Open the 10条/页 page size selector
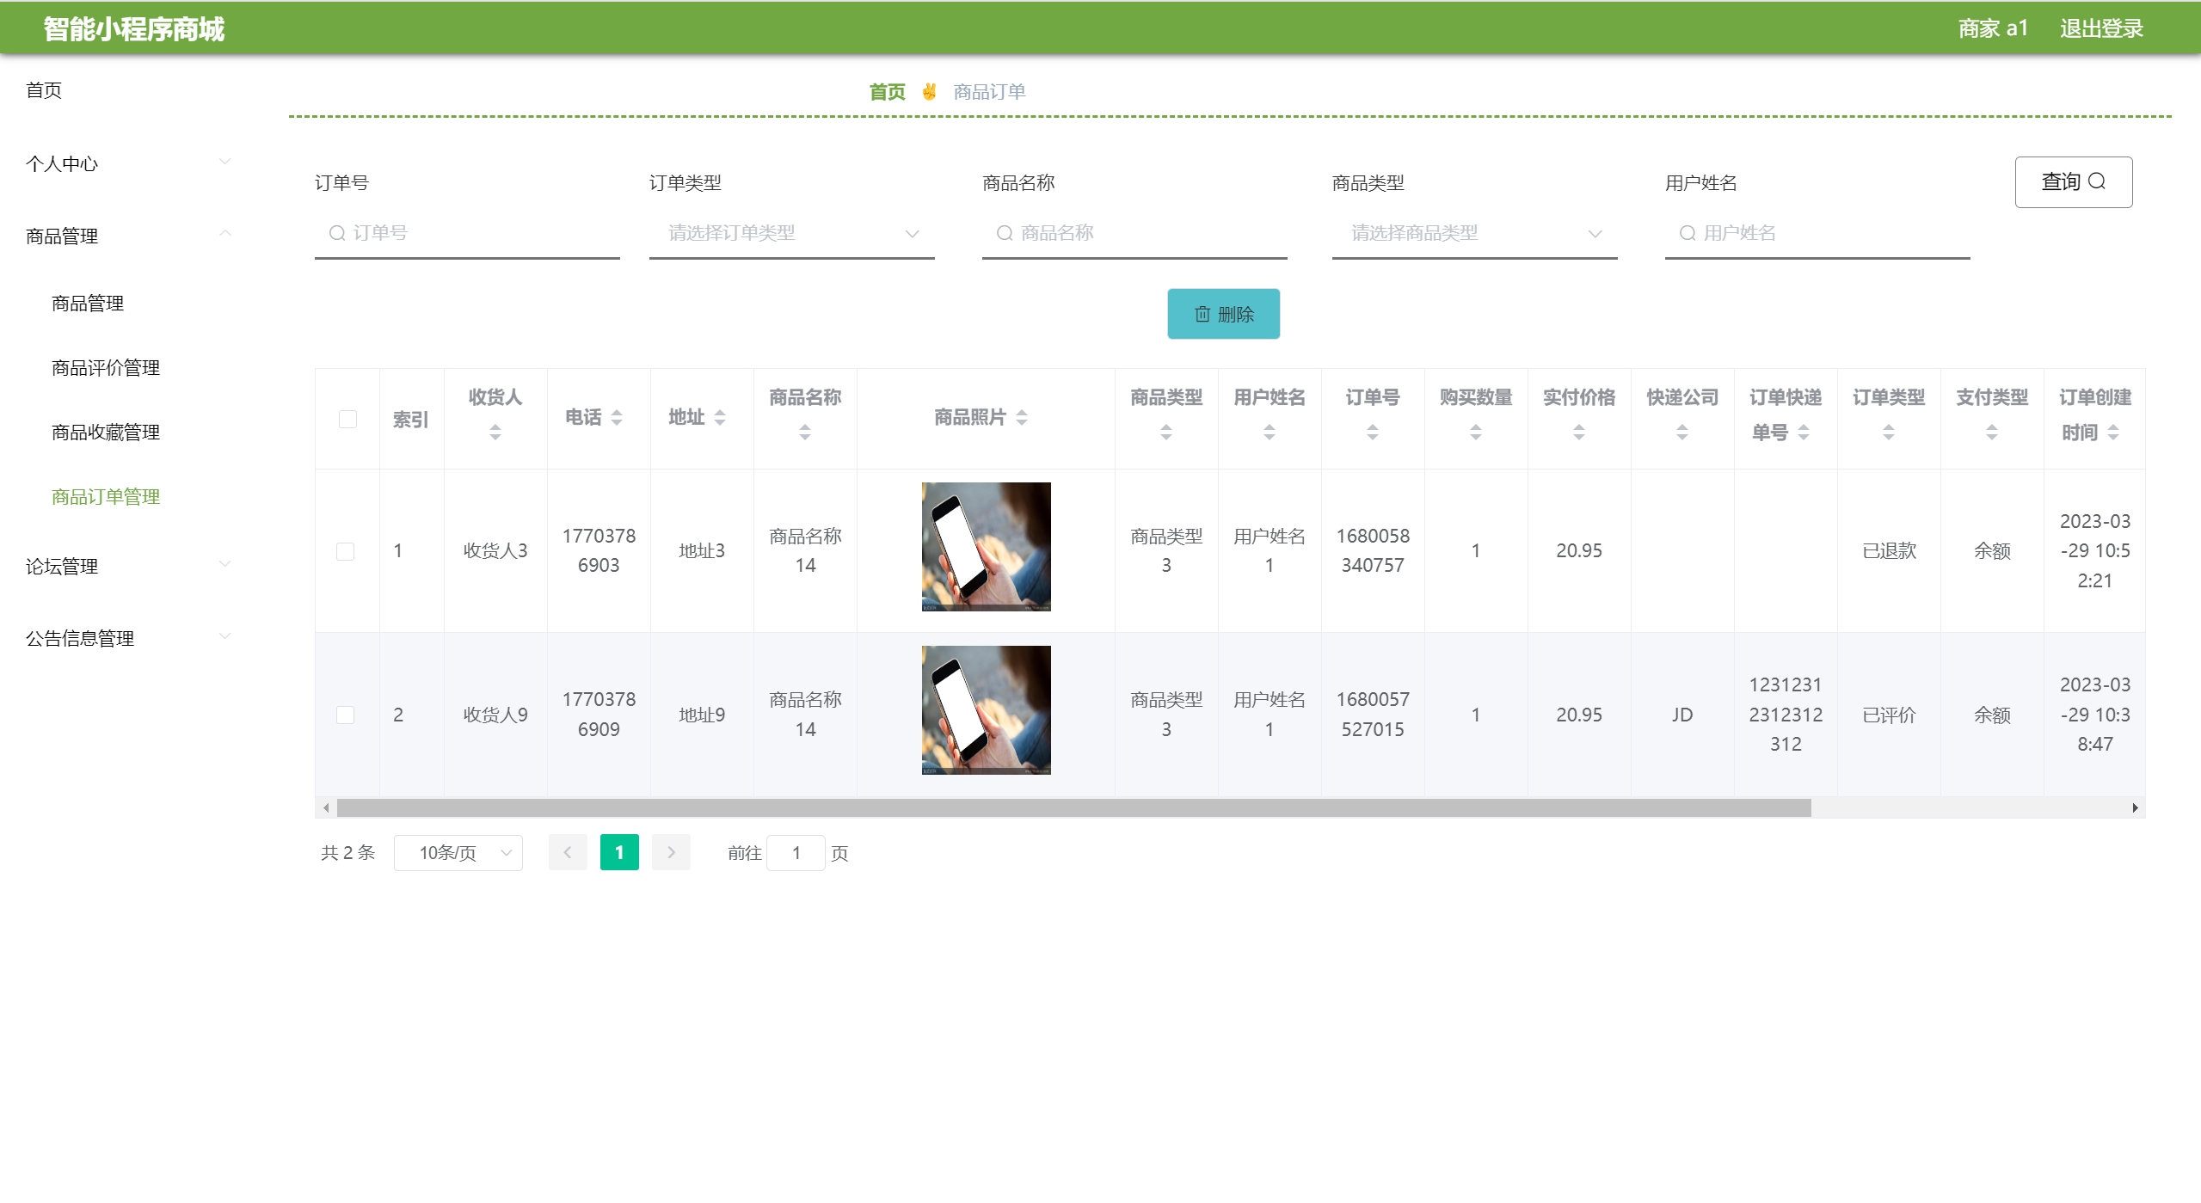The height and width of the screenshot is (1203, 2201). coord(458,853)
